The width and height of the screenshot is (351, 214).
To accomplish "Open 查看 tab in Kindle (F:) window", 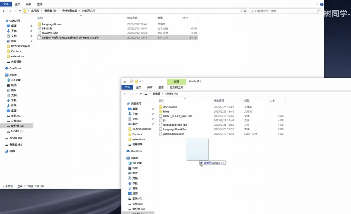I will [x=161, y=87].
